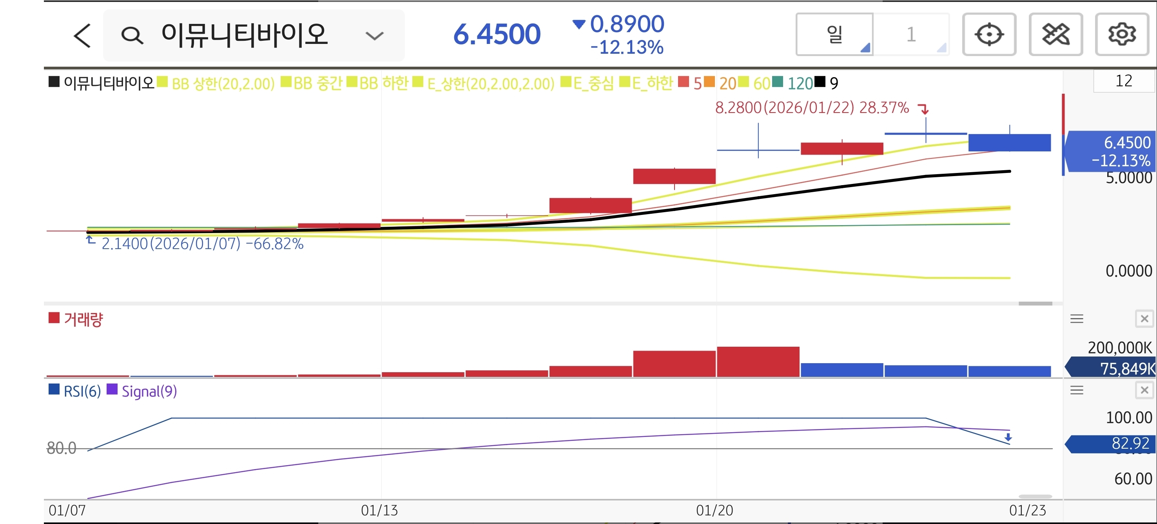This screenshot has height=524, width=1157.
Task: Click the 거래량 red color swatch
Action: click(x=54, y=318)
